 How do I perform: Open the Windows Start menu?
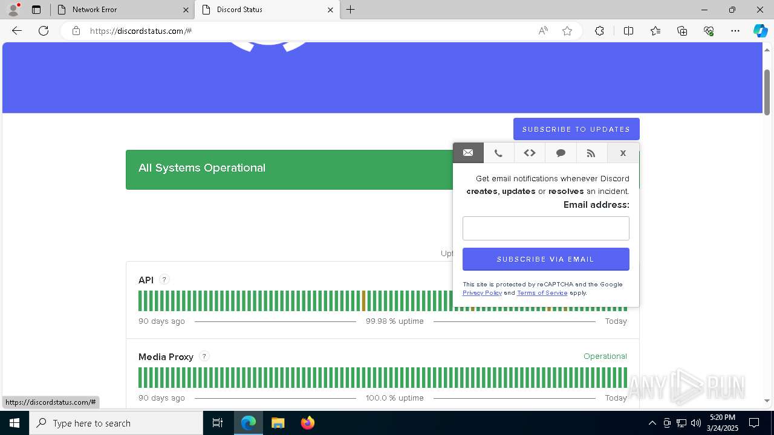15,423
